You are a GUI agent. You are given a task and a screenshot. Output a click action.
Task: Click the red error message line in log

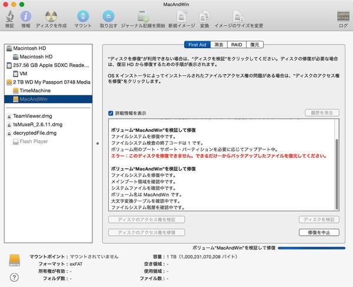(x=219, y=156)
